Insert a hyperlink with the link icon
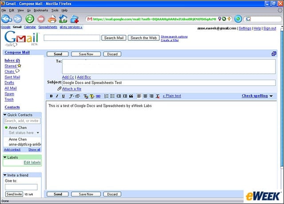 [98, 96]
